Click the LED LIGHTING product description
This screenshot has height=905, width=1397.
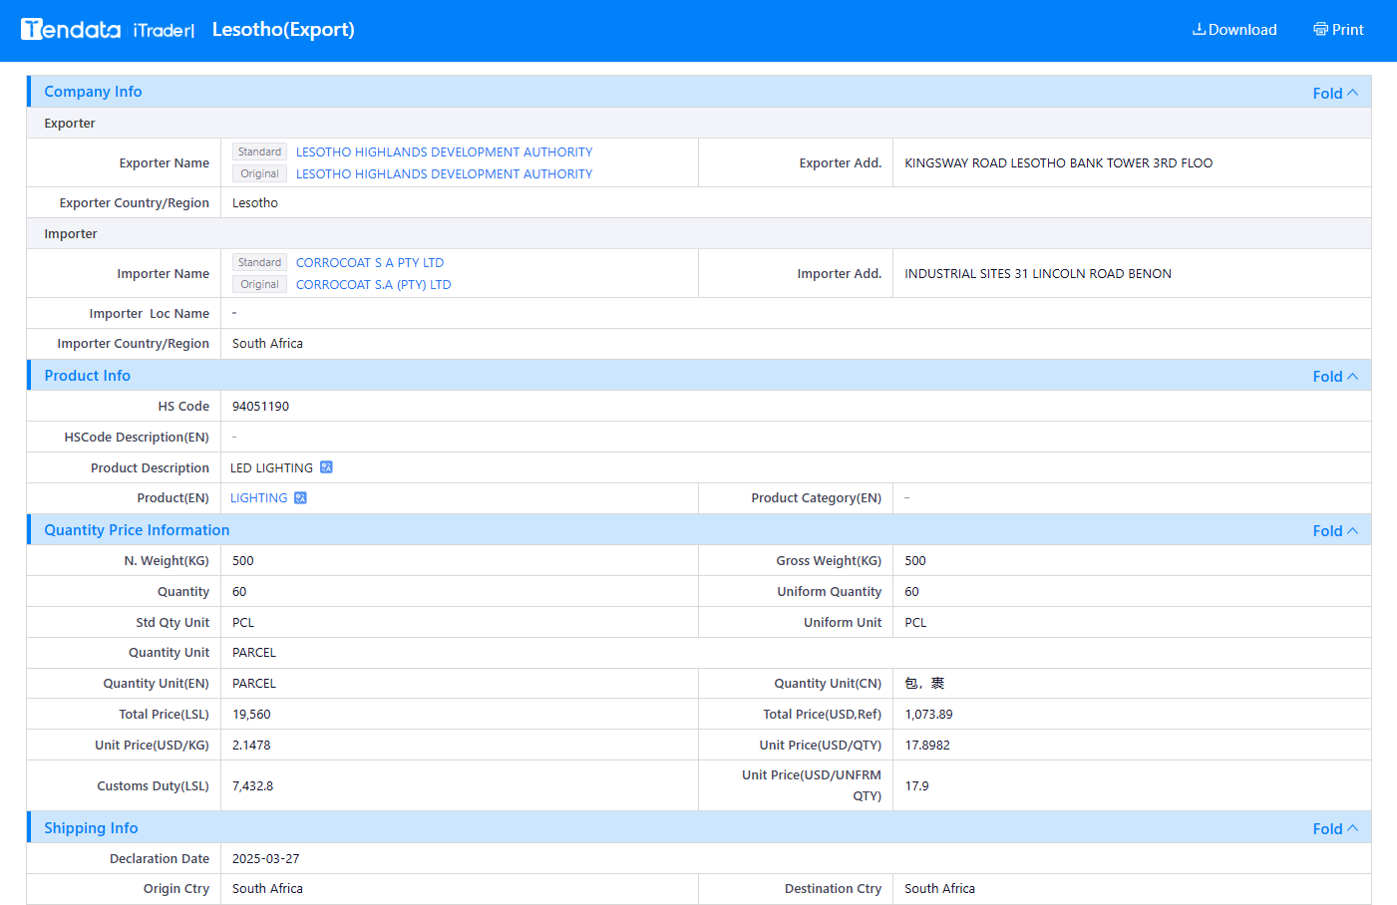[271, 467]
